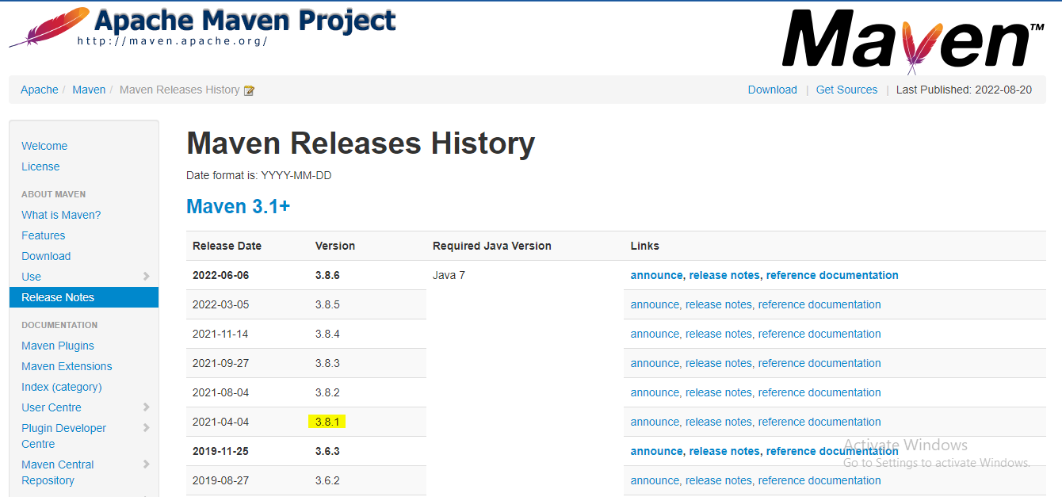Viewport: 1062px width, 497px height.
Task: Open release notes for version 3.8.6
Action: pyautogui.click(x=724, y=275)
